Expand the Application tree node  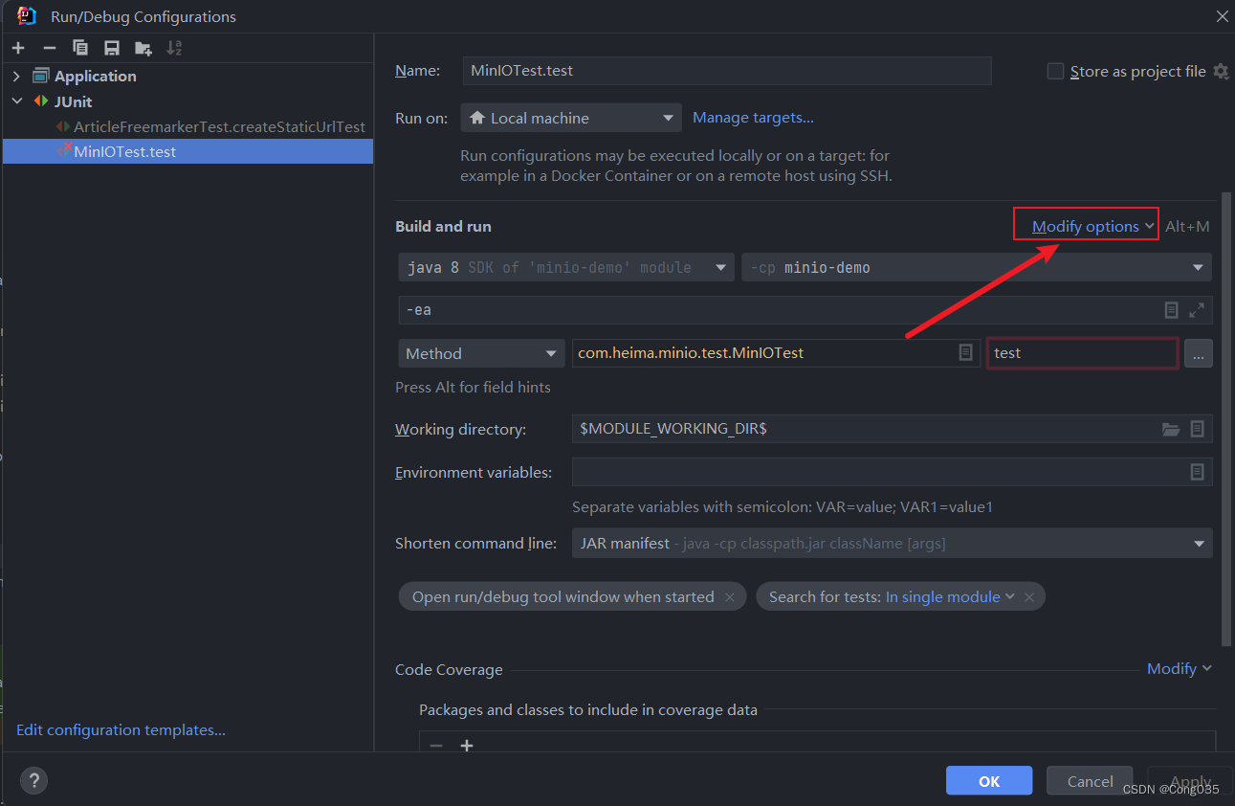[x=16, y=76]
